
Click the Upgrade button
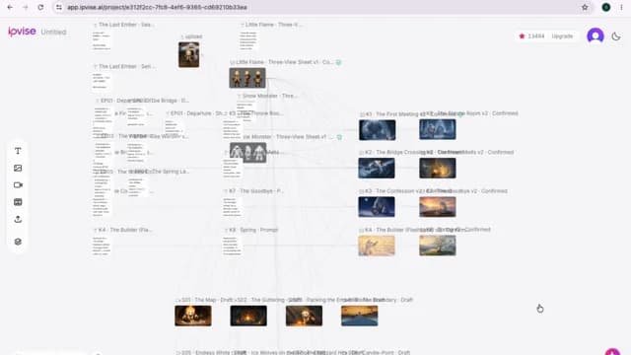point(562,36)
